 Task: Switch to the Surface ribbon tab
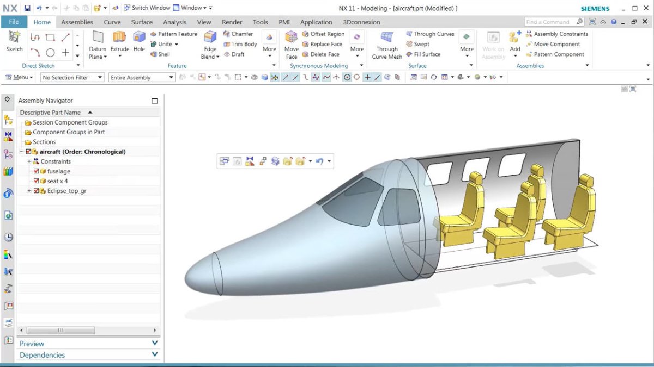click(x=142, y=22)
